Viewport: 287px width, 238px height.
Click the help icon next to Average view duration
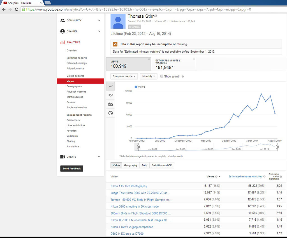click(x=281, y=177)
